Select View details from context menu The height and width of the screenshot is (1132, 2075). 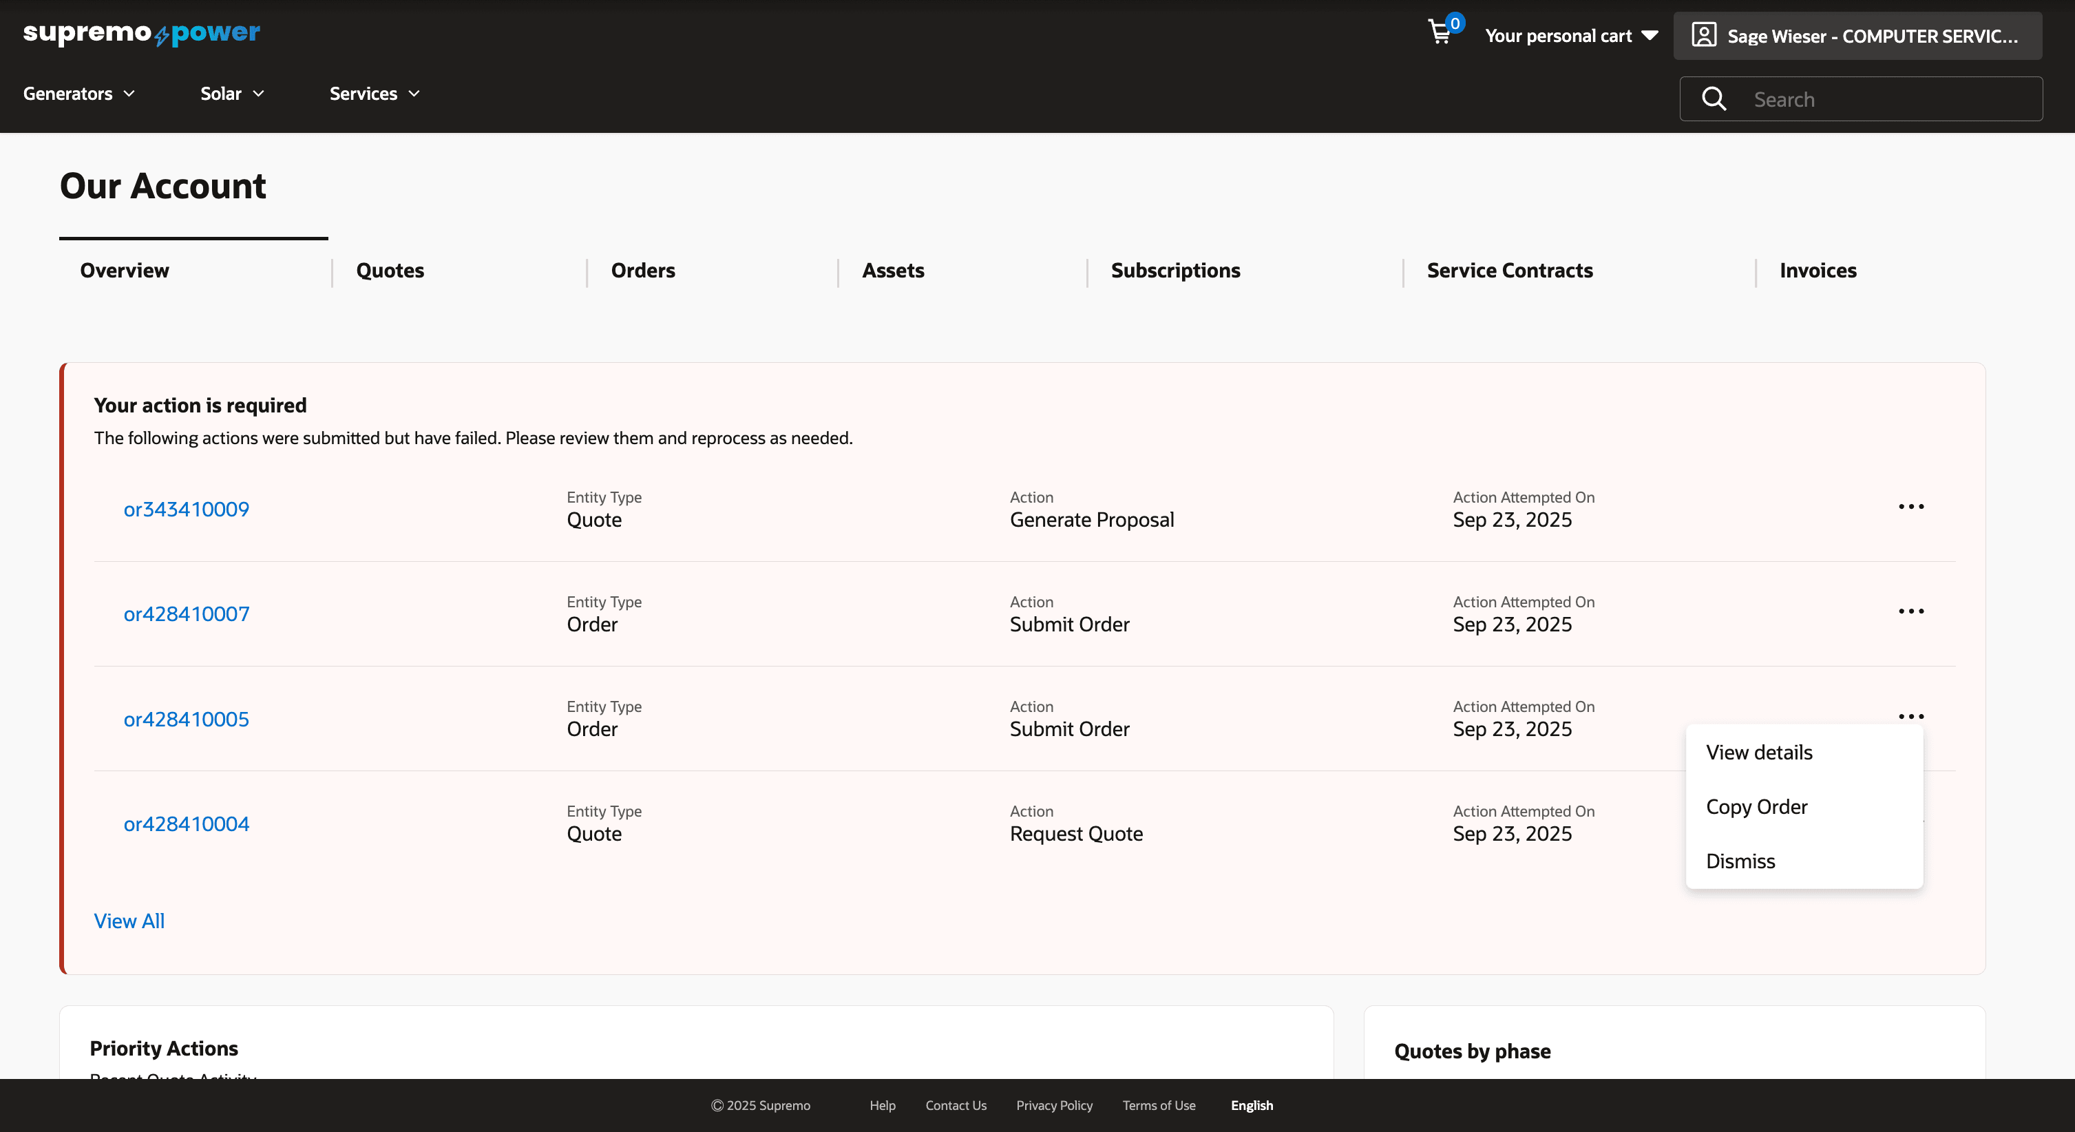[x=1759, y=753]
